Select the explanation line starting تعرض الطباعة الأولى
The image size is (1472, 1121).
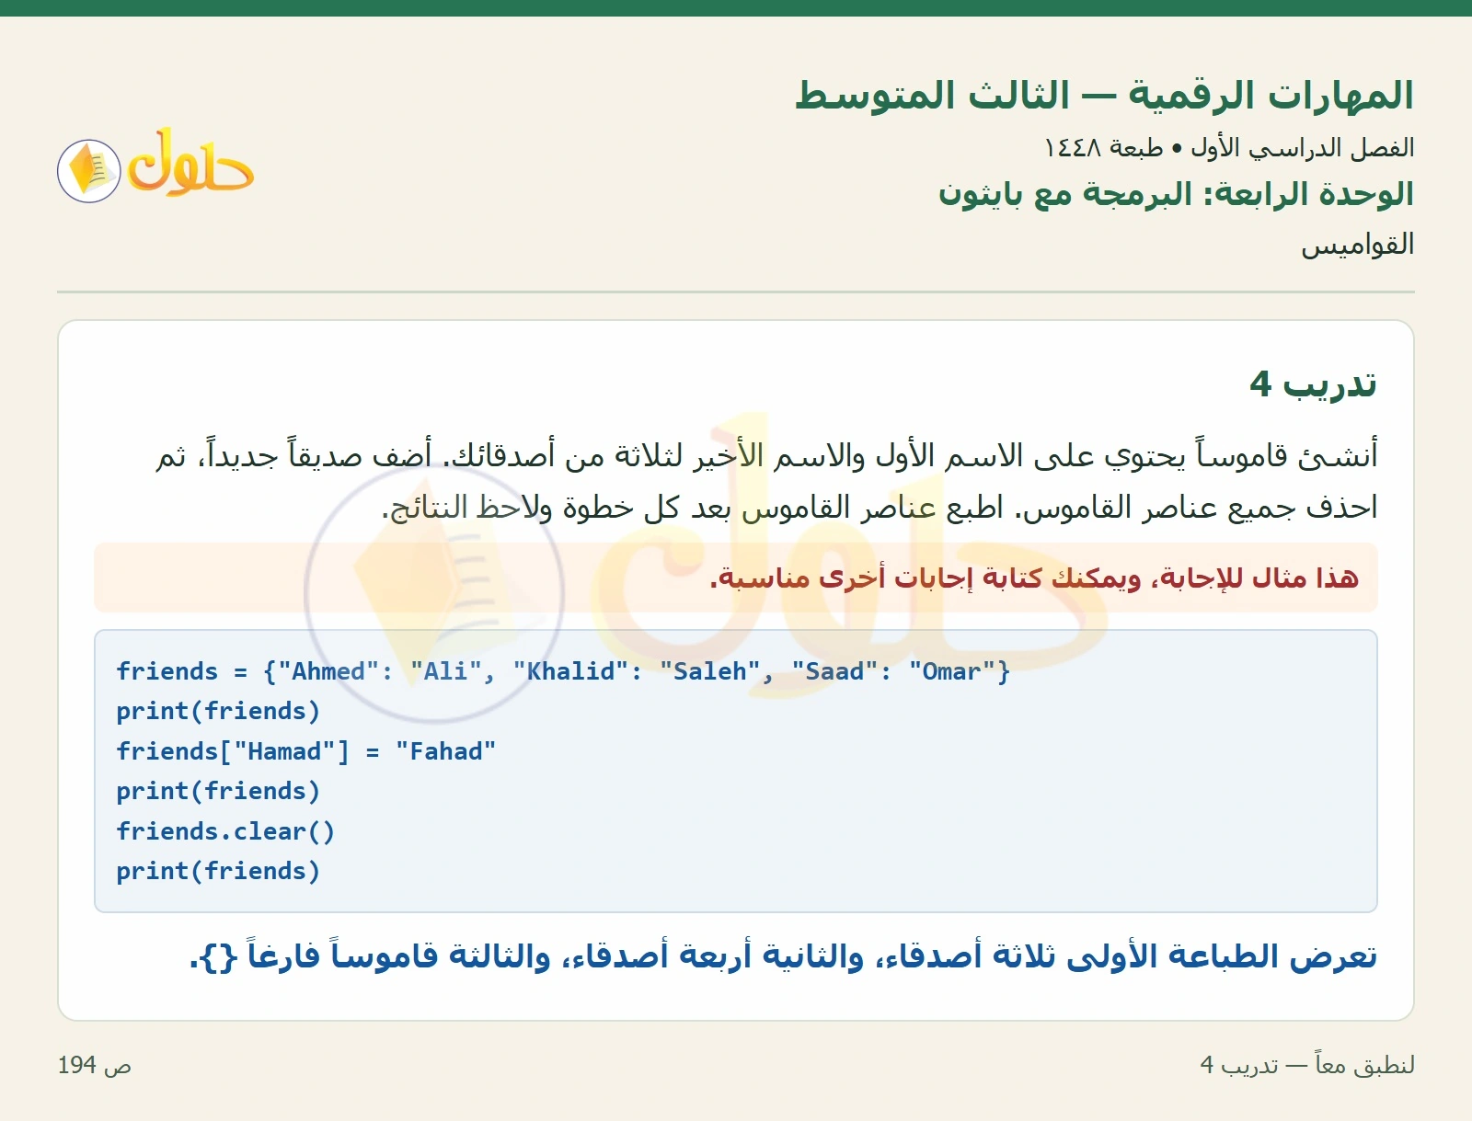[783, 956]
